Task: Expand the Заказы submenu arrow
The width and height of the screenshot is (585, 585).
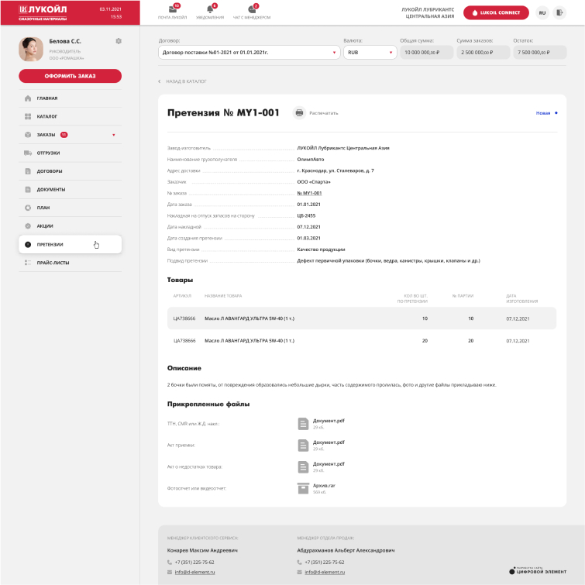Action: tap(114, 135)
